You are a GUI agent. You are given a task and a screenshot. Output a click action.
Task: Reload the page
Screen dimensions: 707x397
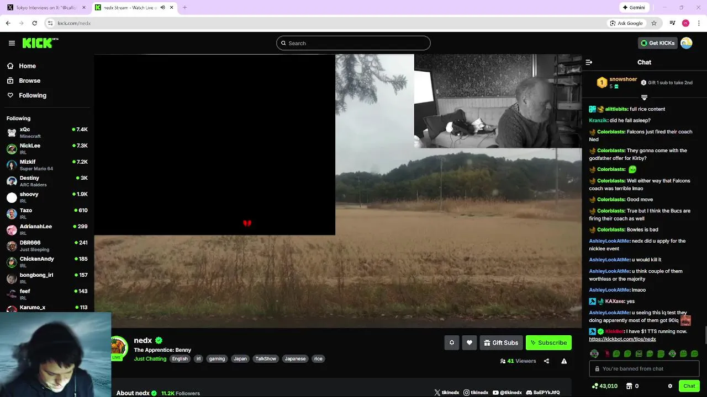click(x=34, y=23)
